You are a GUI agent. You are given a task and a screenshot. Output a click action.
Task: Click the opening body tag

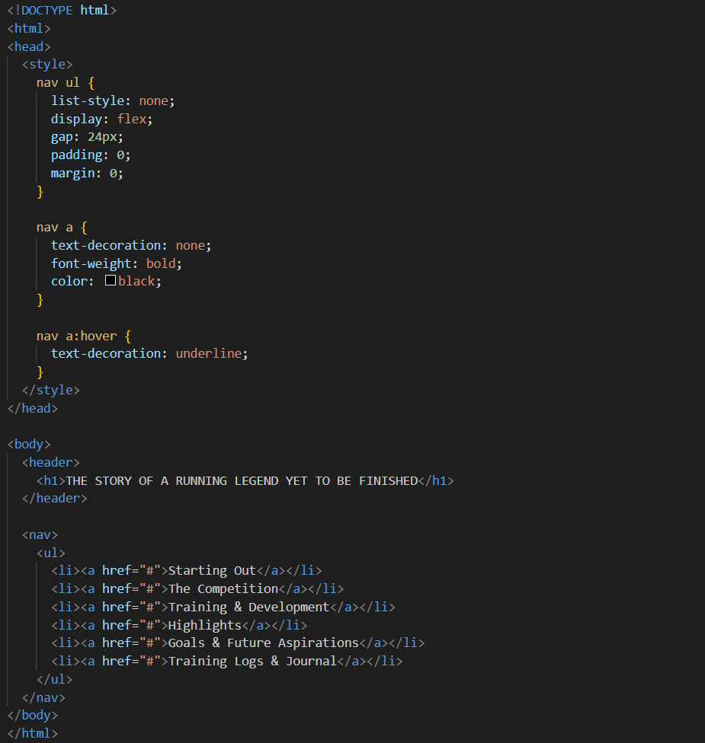[x=29, y=445]
